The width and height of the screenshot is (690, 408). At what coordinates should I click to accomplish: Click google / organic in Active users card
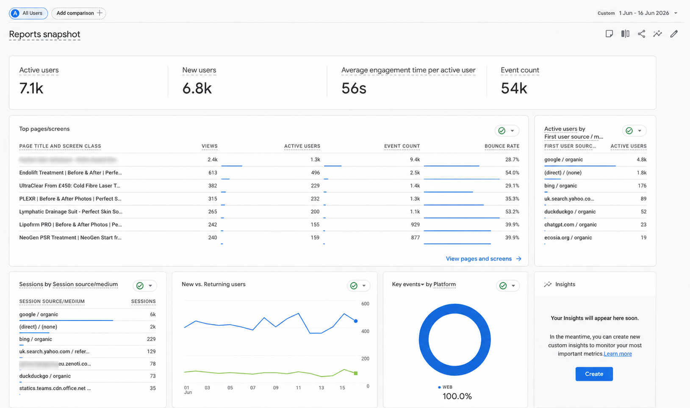[x=563, y=160]
